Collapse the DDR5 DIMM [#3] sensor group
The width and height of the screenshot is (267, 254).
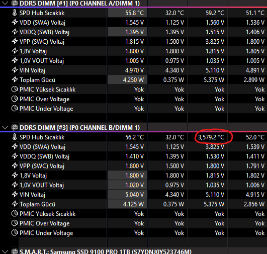5,127
